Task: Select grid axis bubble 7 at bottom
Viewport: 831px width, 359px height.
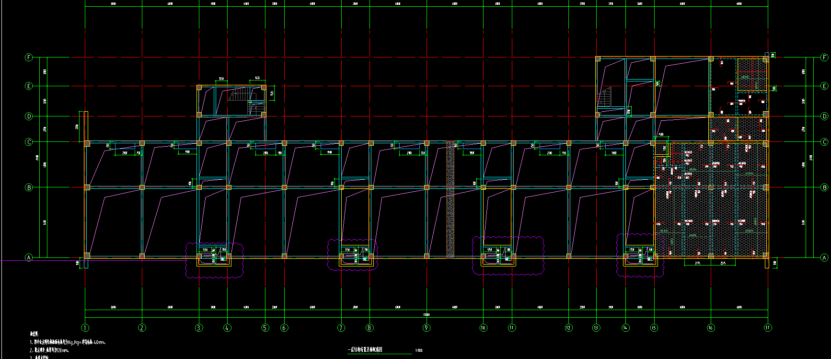Action: coord(341,328)
